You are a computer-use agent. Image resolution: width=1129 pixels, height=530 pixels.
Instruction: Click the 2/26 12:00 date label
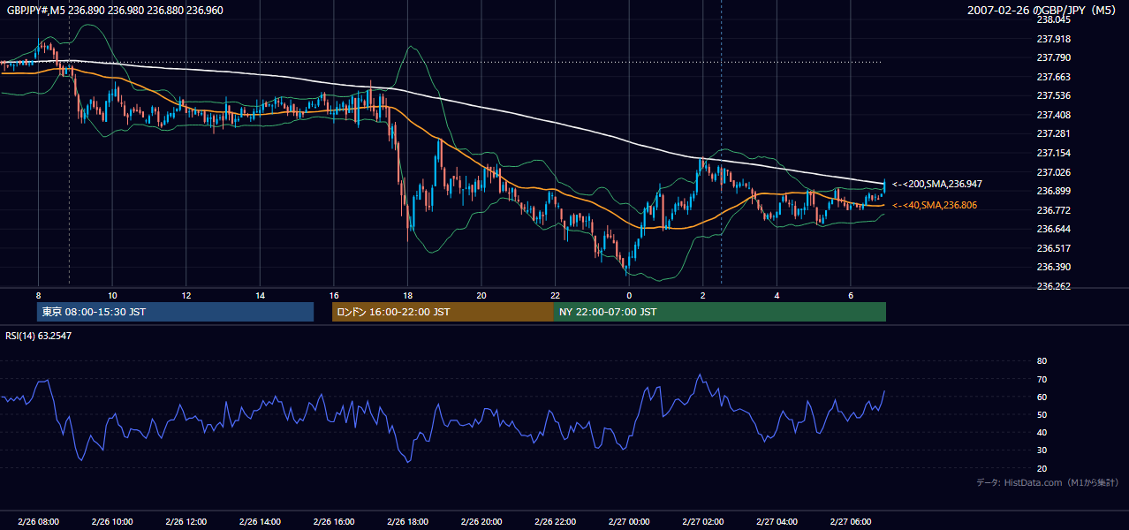click(186, 522)
